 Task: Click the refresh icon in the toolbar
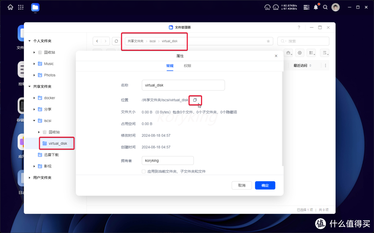click(117, 41)
